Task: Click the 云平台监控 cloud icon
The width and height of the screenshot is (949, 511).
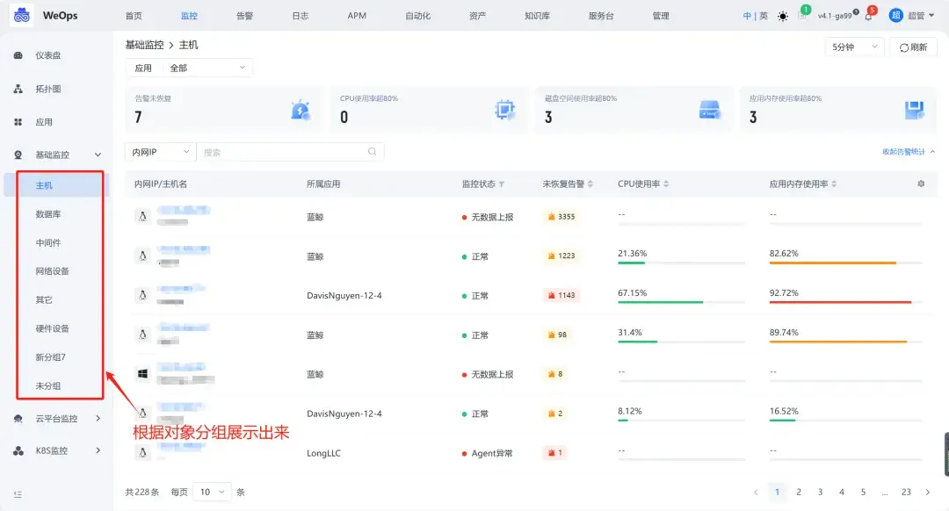Action: click(x=18, y=419)
